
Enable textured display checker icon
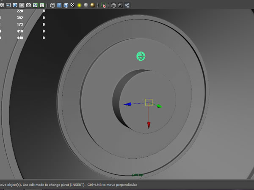[x=72, y=5]
